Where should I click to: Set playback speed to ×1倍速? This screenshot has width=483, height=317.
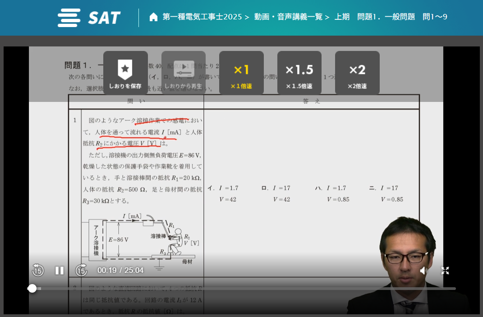point(242,73)
